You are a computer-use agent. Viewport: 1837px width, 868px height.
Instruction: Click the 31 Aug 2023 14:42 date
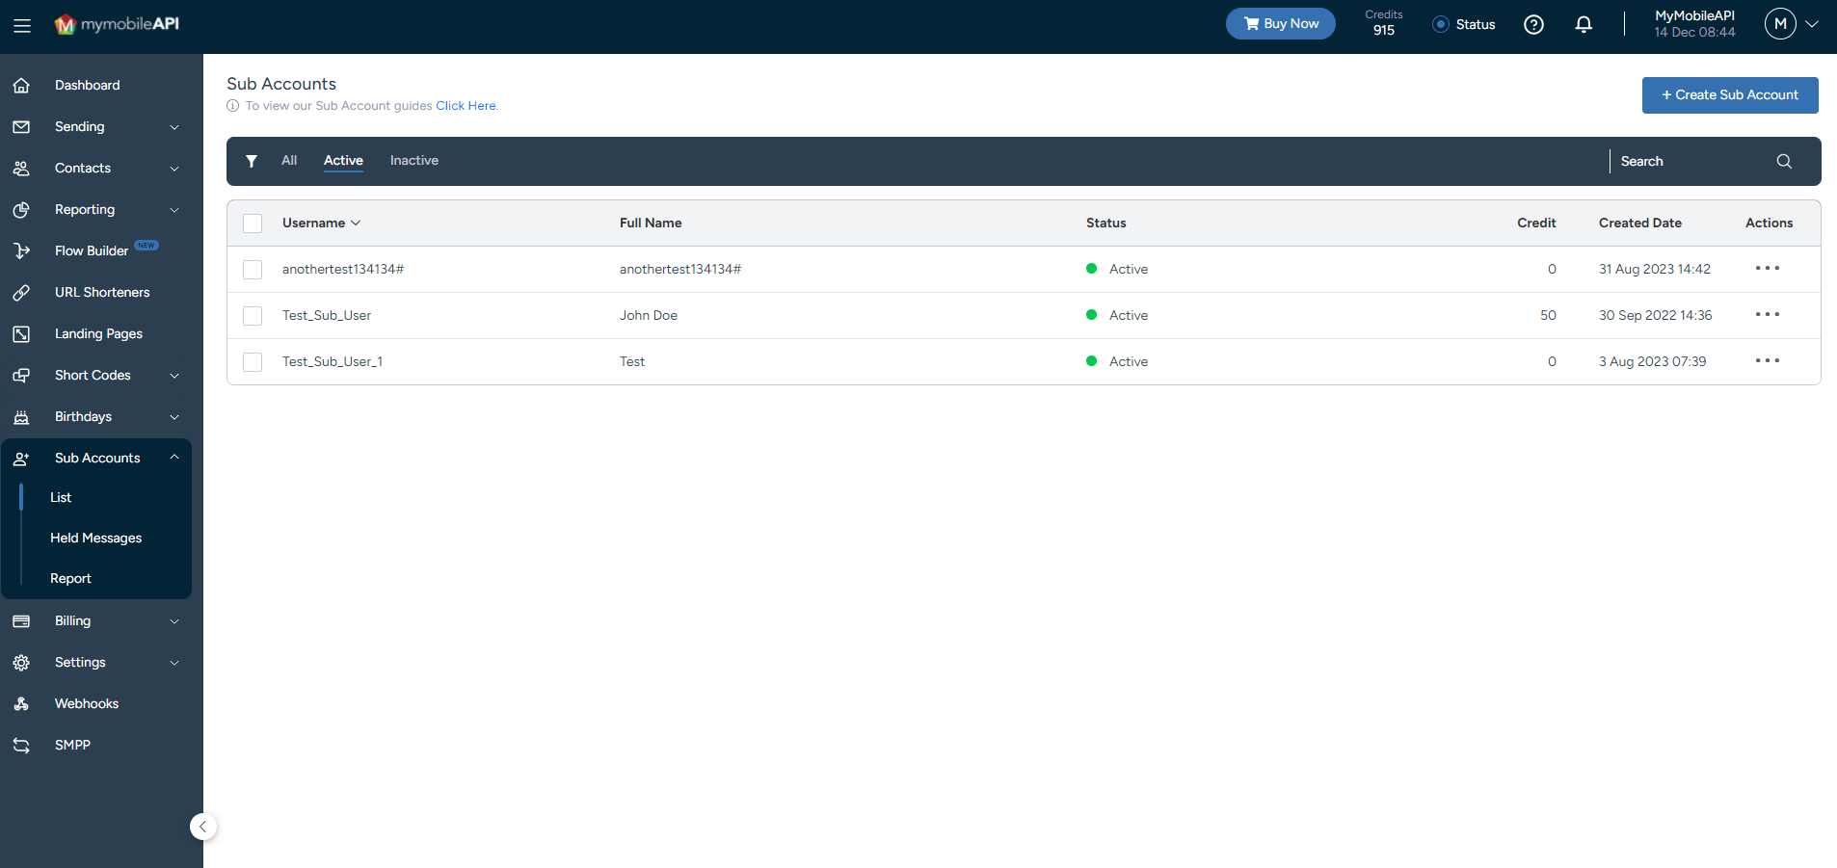click(1655, 269)
